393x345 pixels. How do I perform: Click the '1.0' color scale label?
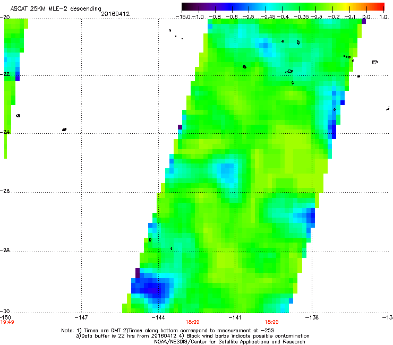[383, 17]
